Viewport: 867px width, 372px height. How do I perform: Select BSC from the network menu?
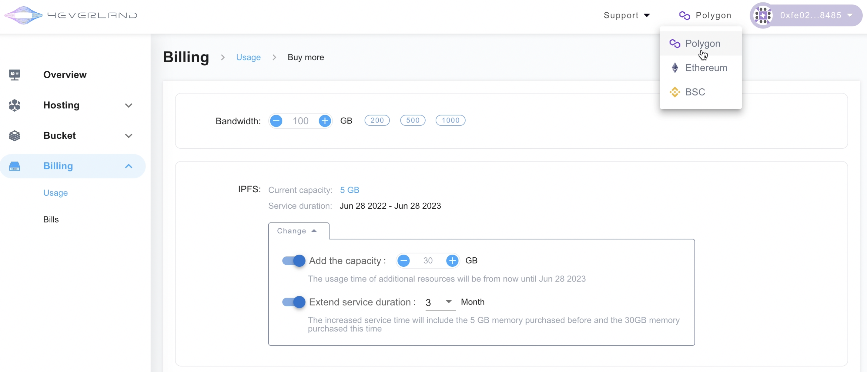[695, 92]
